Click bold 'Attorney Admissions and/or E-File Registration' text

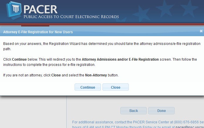(120, 59)
